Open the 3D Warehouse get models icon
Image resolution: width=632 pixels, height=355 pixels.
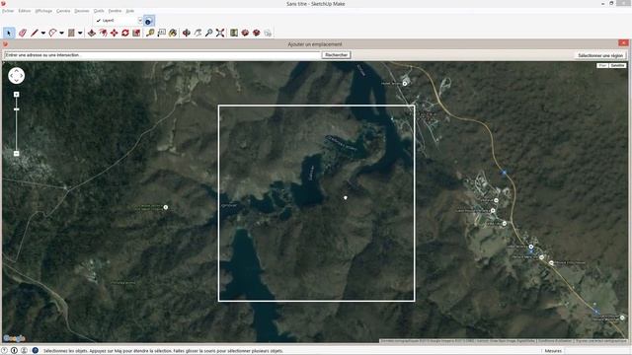pos(245,33)
